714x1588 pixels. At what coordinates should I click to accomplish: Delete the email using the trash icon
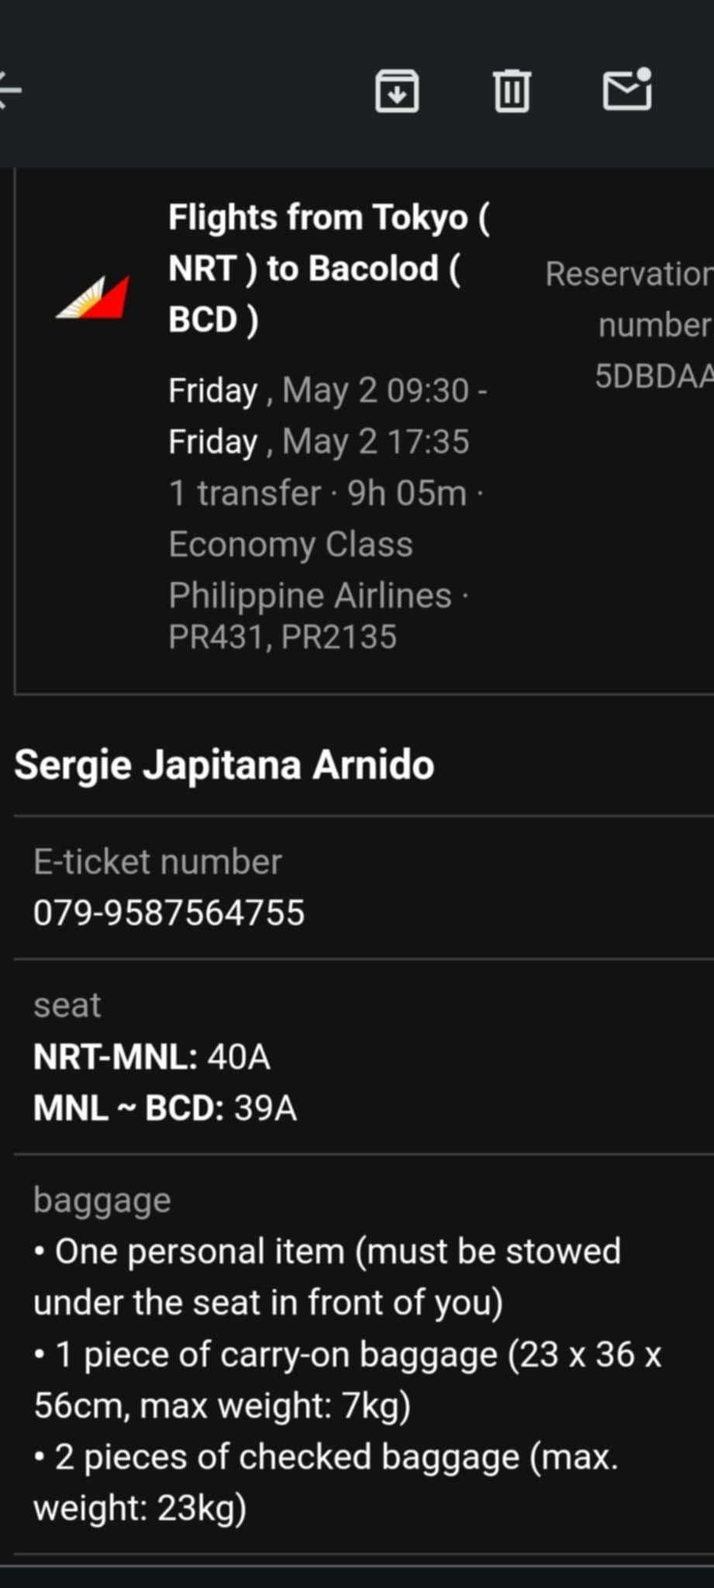(x=512, y=91)
